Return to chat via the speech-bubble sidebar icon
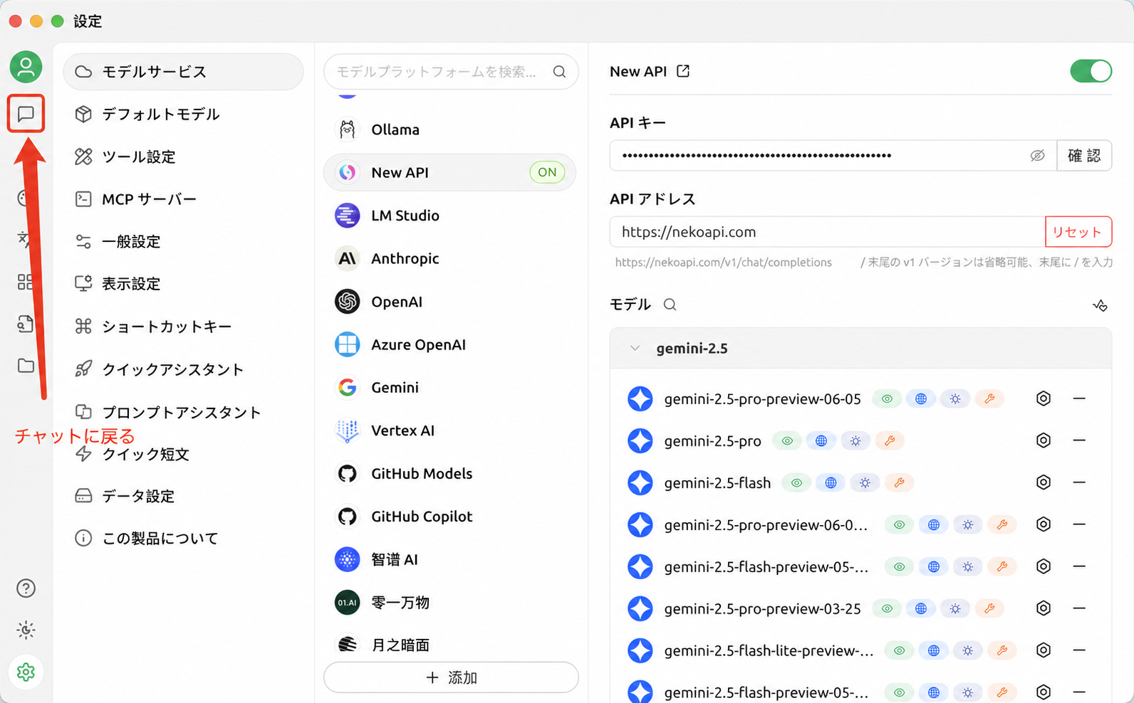Image resolution: width=1134 pixels, height=703 pixels. click(x=26, y=113)
